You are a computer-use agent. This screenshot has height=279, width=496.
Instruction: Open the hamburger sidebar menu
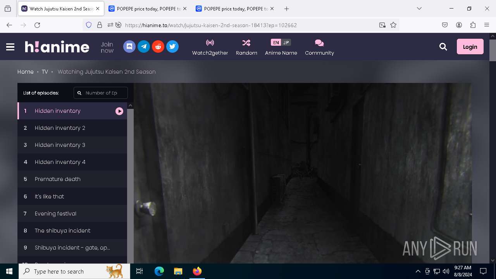(x=10, y=47)
